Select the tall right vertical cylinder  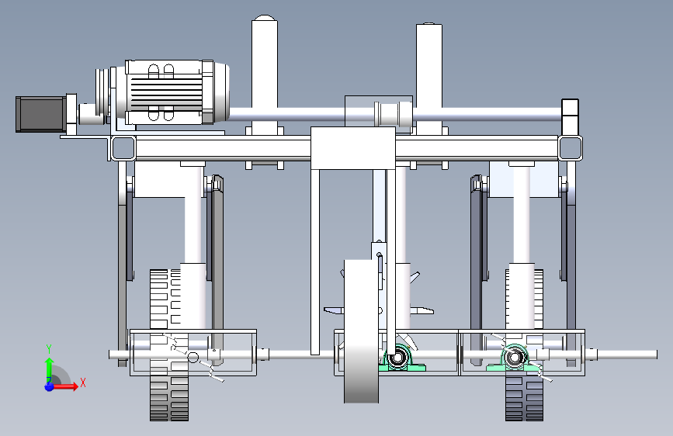pyautogui.click(x=428, y=79)
